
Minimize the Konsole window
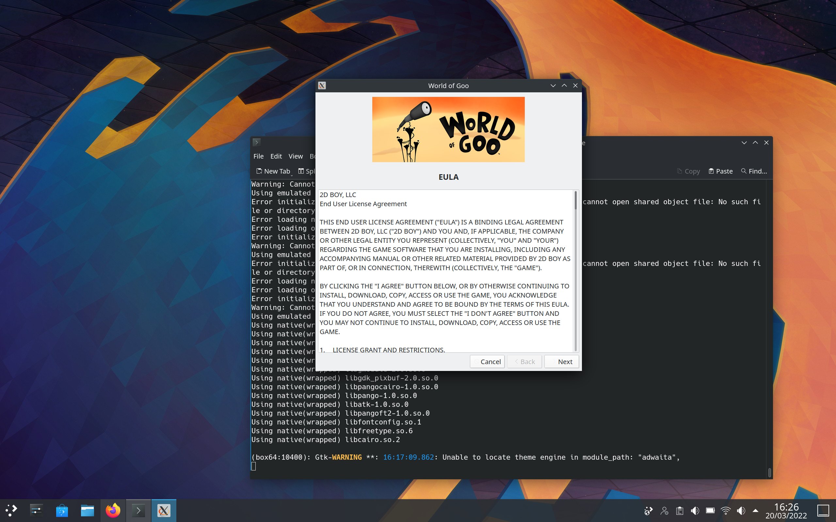(744, 143)
